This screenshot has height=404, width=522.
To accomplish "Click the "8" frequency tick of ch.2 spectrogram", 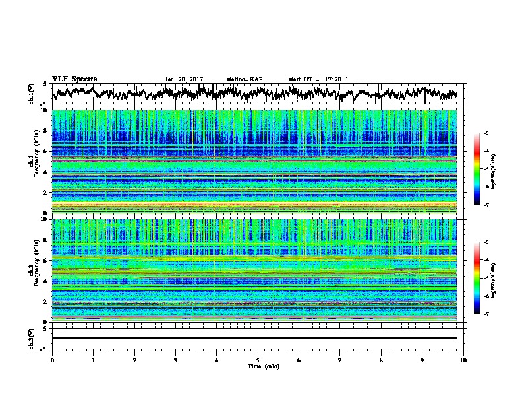I will [x=47, y=240].
